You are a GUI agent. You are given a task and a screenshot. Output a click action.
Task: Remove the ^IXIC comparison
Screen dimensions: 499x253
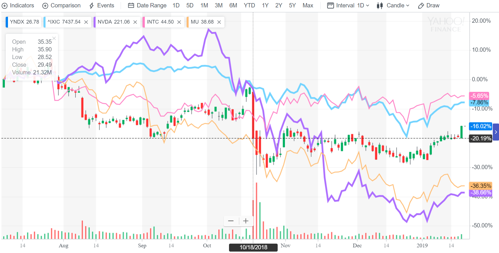tap(86, 22)
